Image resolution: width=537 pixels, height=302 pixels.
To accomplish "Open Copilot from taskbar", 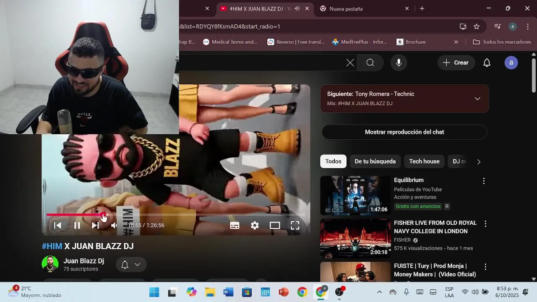I will click(191, 292).
